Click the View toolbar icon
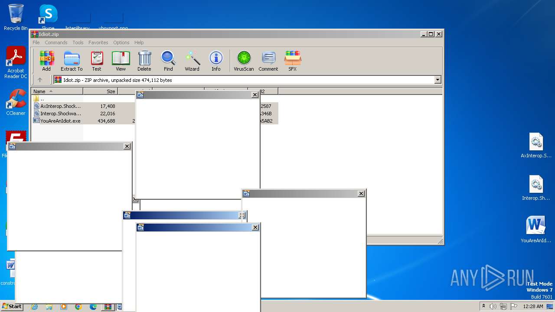Screen dimensions: 555x312 pyautogui.click(x=121, y=61)
